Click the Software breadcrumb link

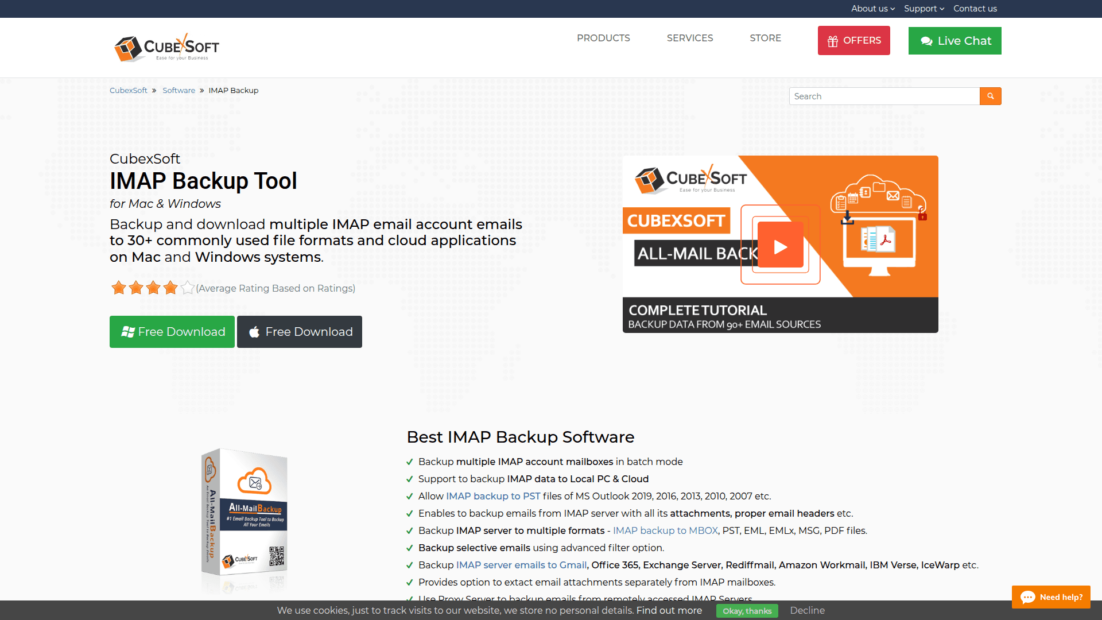click(179, 91)
